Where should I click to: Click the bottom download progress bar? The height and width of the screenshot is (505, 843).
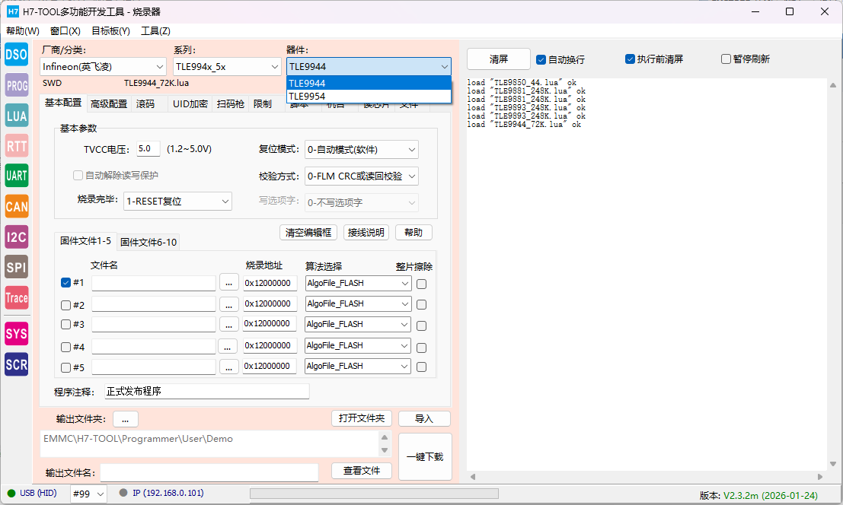coord(374,494)
